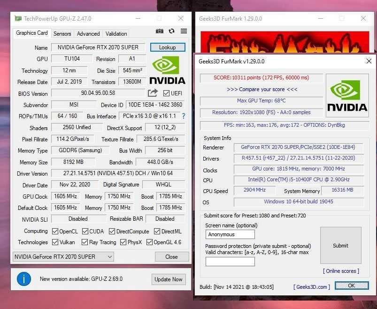Click OK in FurMark dialog
Image resolution: width=377 pixels, height=309 pixels.
tap(352, 286)
